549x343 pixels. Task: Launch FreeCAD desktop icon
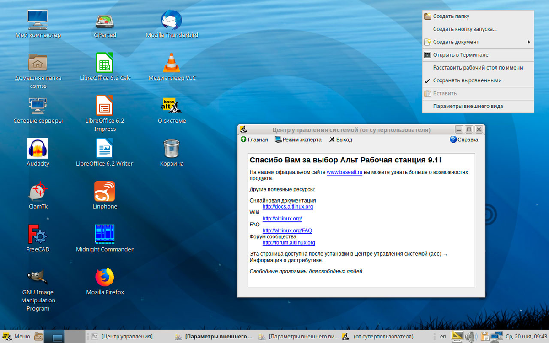(38, 234)
